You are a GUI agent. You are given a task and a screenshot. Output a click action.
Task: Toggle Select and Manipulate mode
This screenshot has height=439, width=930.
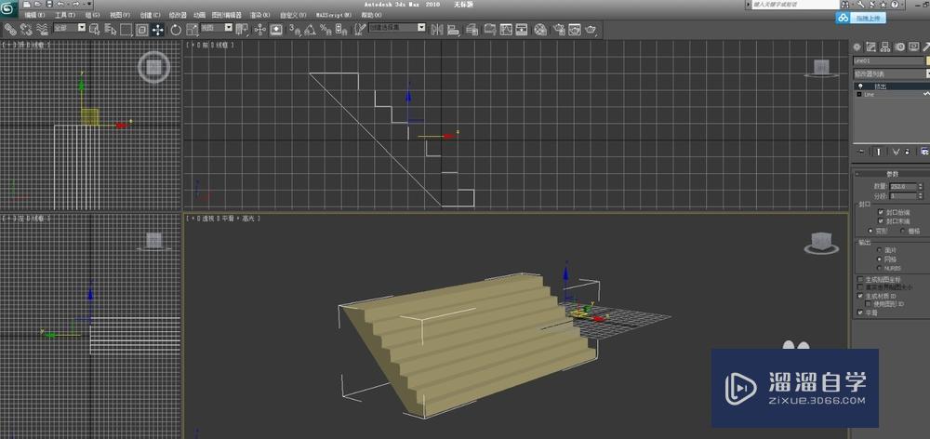(260, 29)
